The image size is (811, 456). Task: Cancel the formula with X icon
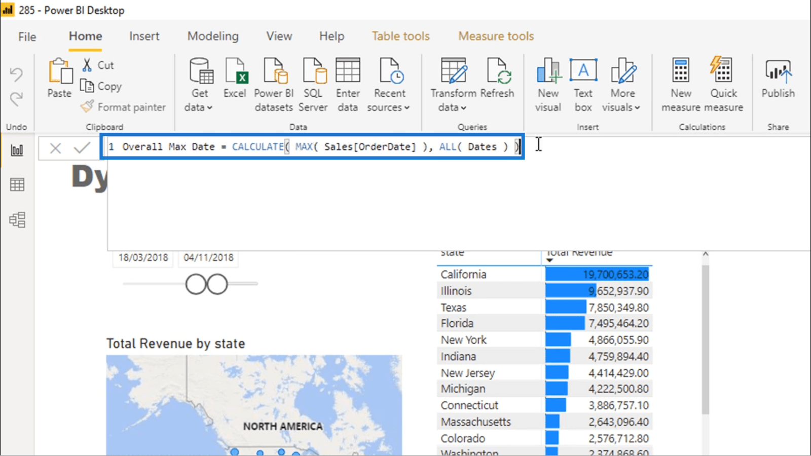point(55,148)
